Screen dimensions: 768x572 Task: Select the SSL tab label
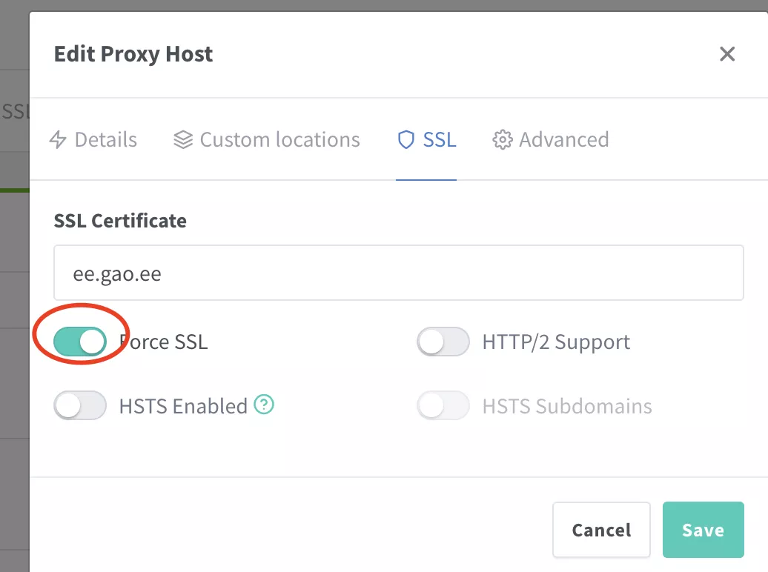click(x=440, y=140)
